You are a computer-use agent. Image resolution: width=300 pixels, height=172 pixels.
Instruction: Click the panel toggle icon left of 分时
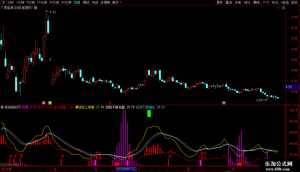click(3, 3)
